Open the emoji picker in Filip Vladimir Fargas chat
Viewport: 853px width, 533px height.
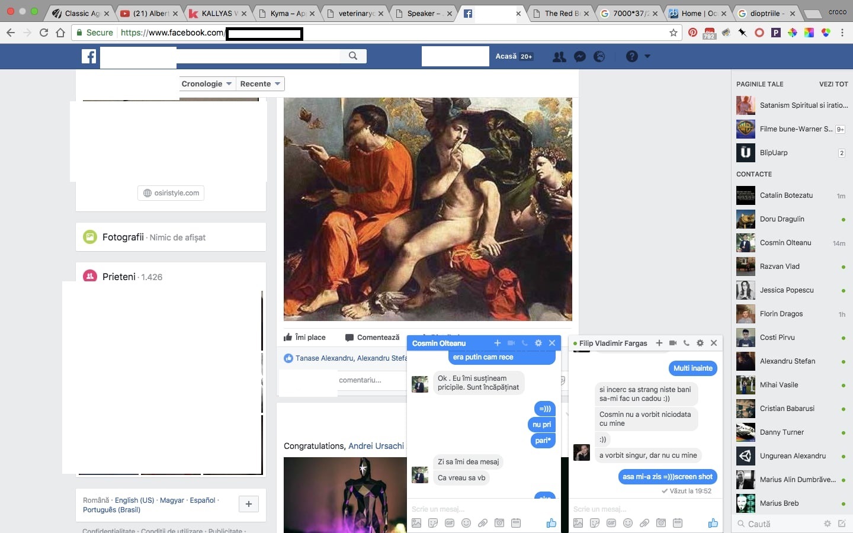pos(628,523)
